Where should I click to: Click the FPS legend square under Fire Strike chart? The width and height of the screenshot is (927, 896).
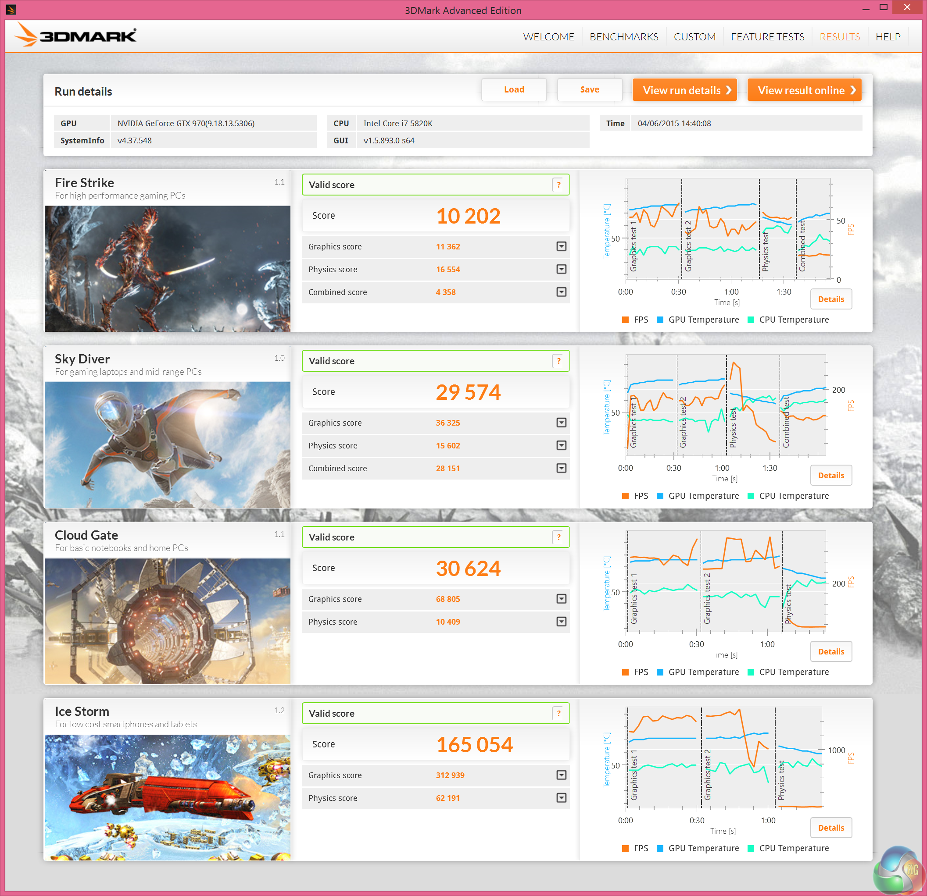(625, 320)
